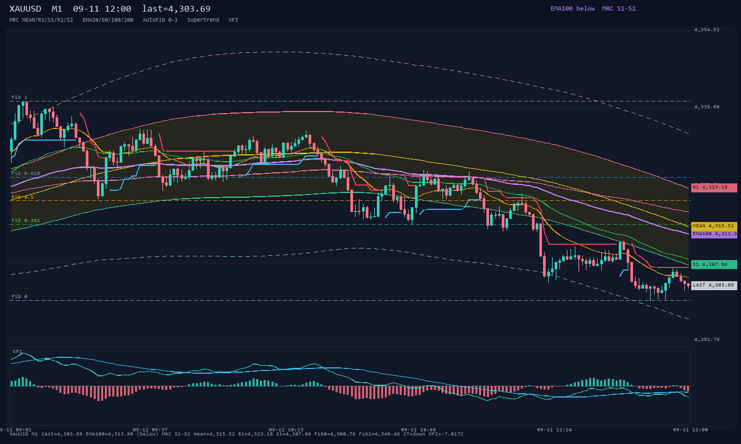This screenshot has width=741, height=444.
Task: Click the 'VFI' entry in the top legend
Action: [233, 20]
